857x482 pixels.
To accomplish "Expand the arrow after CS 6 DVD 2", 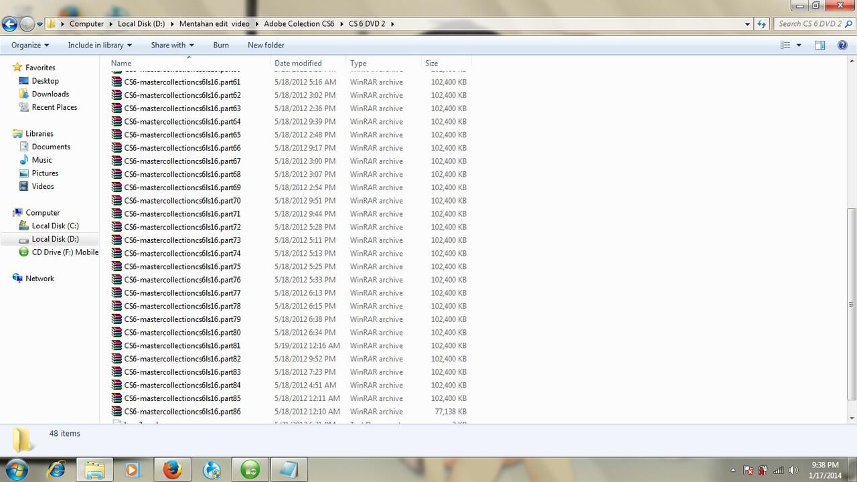I will [x=392, y=23].
